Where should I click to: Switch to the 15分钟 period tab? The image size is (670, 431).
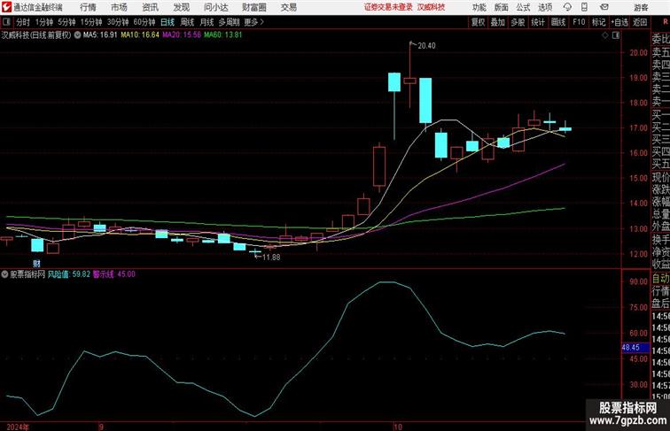(x=91, y=22)
